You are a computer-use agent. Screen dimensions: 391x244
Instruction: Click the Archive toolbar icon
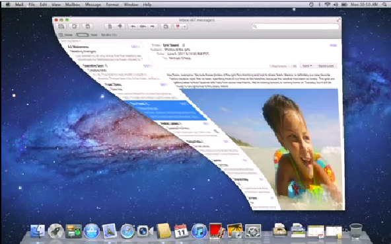(166, 26)
